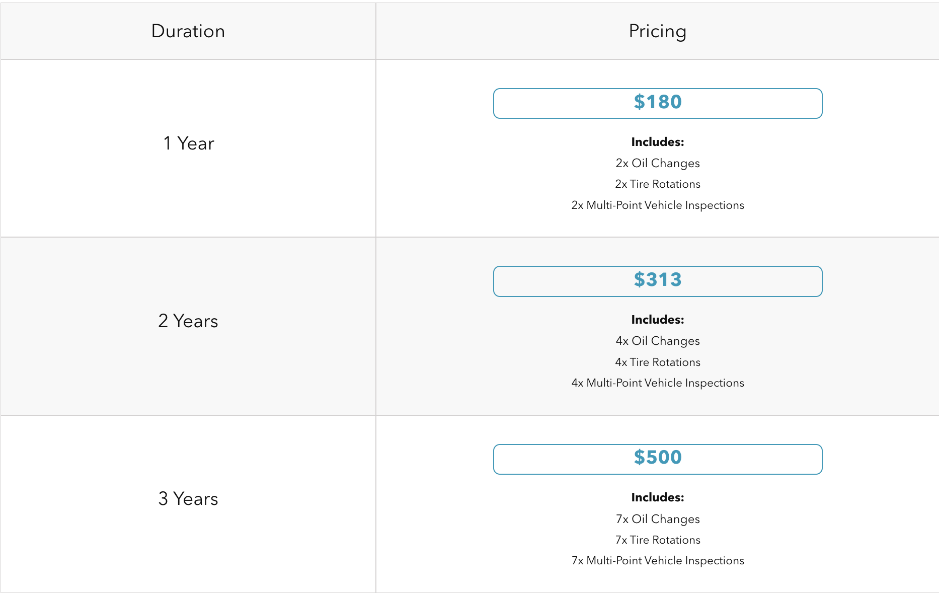This screenshot has height=593, width=939.
Task: Click the $180 price button
Action: [x=658, y=103]
